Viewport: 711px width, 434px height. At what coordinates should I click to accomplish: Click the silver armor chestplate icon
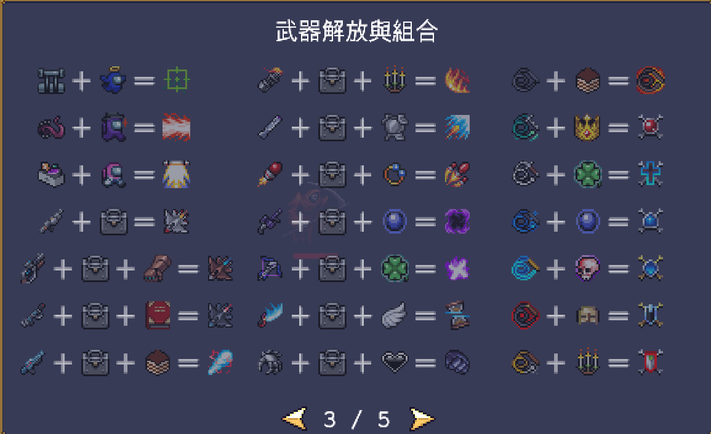click(395, 127)
